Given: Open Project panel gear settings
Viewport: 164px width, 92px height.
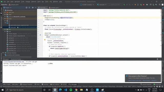Looking at the screenshot, I should 33,8.
